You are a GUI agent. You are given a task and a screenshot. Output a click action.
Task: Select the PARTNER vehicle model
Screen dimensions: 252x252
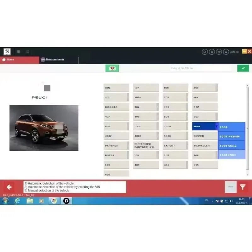pos(116,145)
